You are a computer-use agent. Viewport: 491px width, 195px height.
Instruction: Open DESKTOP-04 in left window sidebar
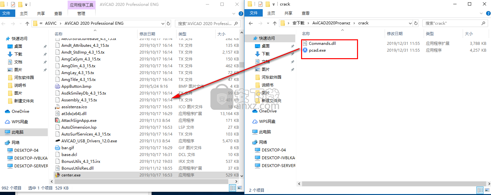pos(26,150)
